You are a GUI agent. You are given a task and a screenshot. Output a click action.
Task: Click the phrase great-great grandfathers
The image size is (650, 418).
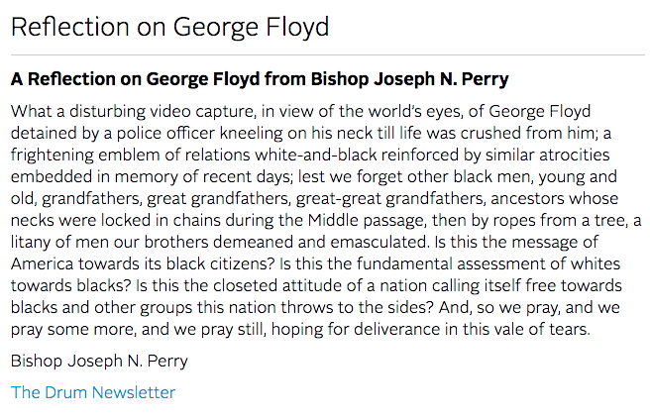pyautogui.click(x=390, y=198)
